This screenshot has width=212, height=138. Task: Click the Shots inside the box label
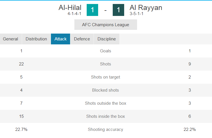(x=106, y=116)
